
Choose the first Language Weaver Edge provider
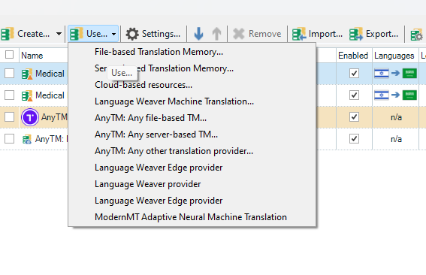coord(192,168)
